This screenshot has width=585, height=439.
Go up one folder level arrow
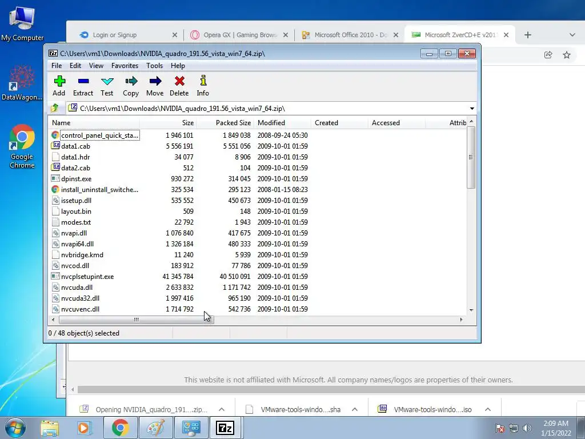pos(55,108)
